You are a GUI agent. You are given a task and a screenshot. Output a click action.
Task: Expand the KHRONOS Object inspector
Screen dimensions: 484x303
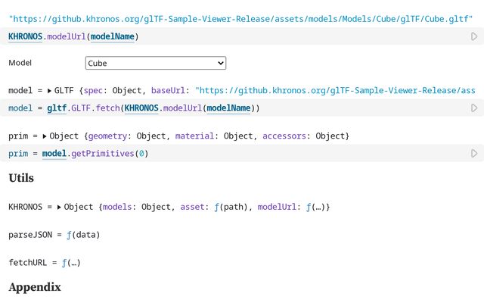[x=59, y=207]
